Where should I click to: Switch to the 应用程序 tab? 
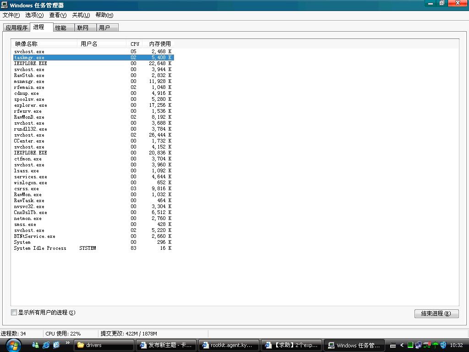(x=16, y=27)
